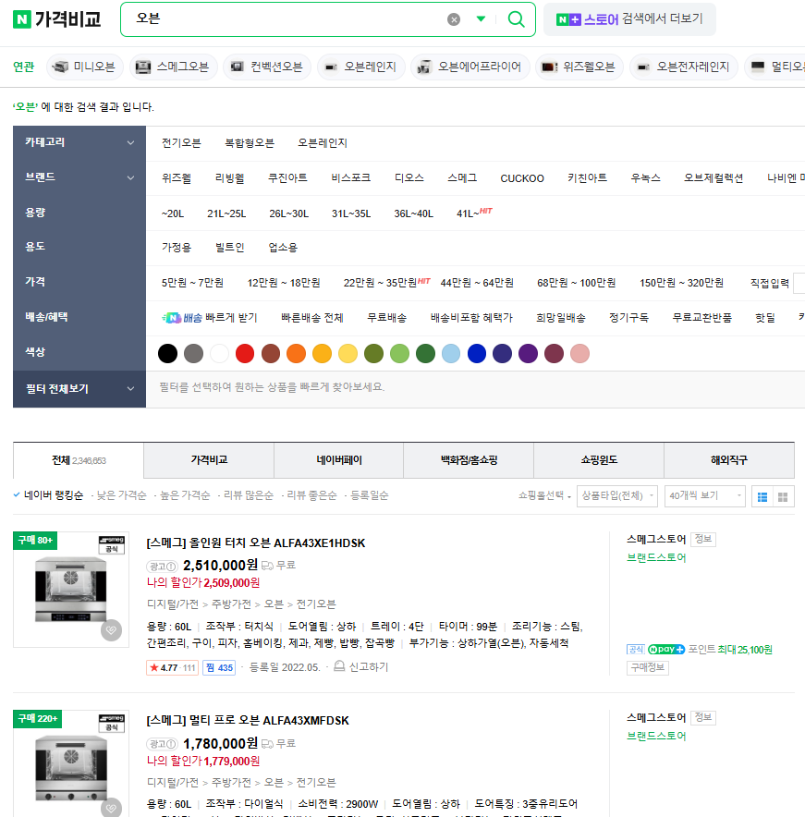Pick the red color swatch

coord(245,353)
